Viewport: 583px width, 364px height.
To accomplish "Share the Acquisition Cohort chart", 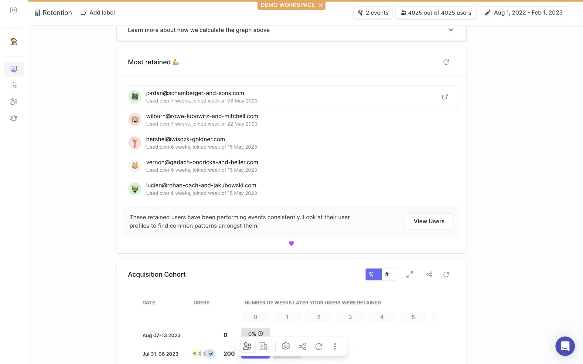I will (x=429, y=275).
